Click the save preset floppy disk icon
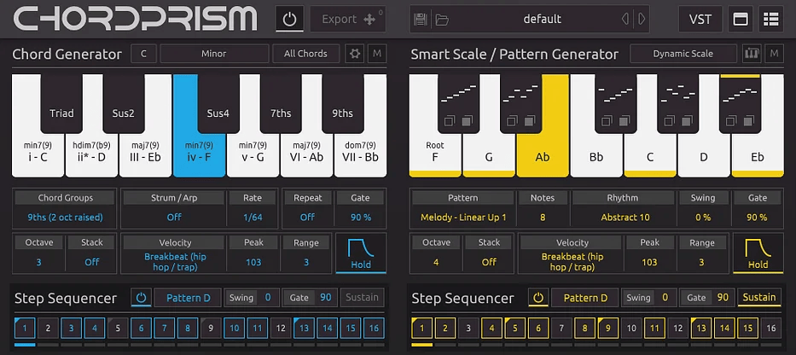 tap(420, 19)
